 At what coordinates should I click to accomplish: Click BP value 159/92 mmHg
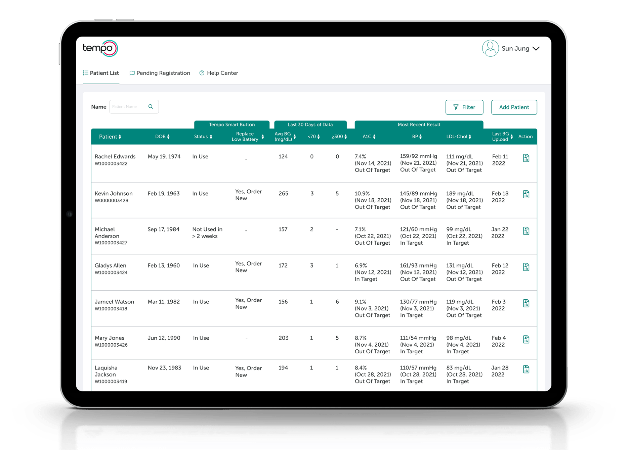coord(418,156)
